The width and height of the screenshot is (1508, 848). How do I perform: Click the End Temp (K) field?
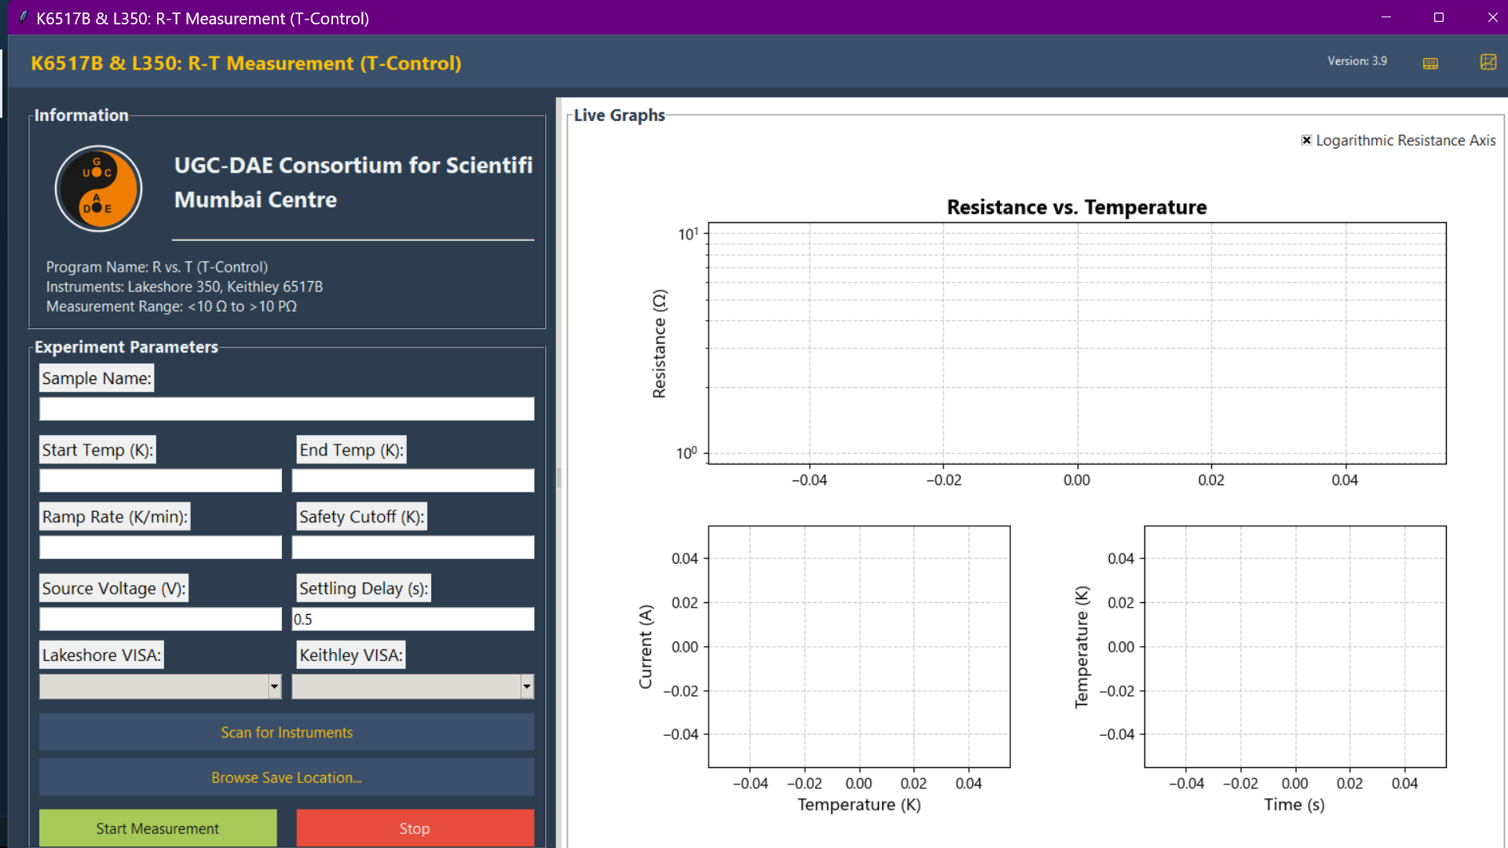413,480
